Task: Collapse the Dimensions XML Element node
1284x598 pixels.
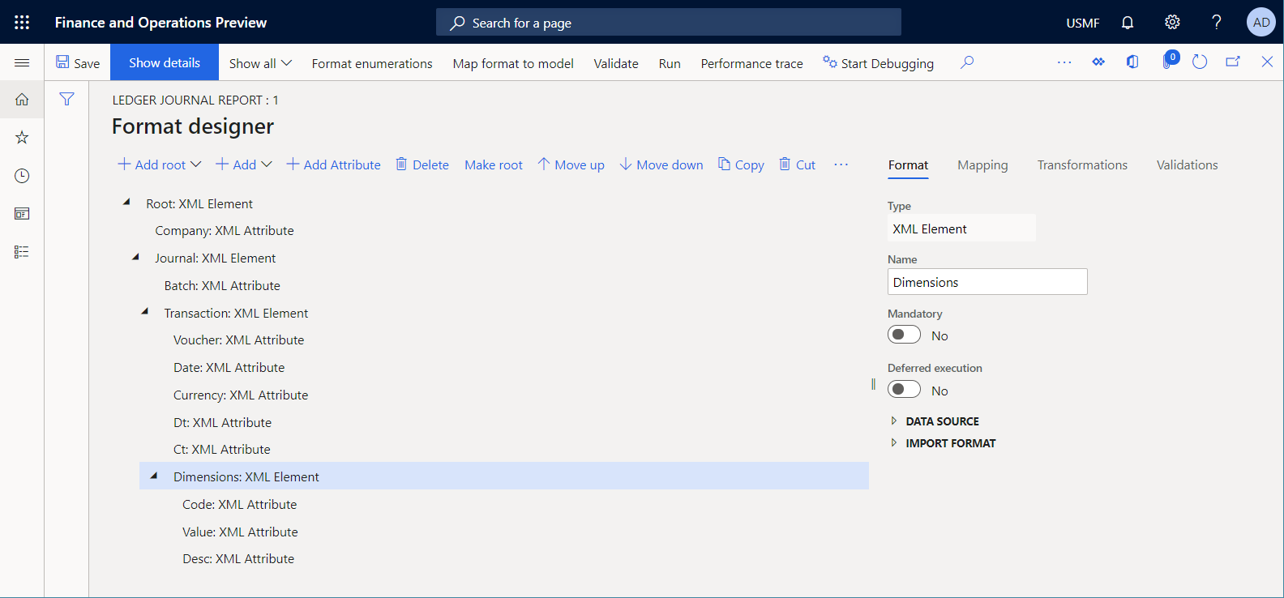Action: (154, 476)
